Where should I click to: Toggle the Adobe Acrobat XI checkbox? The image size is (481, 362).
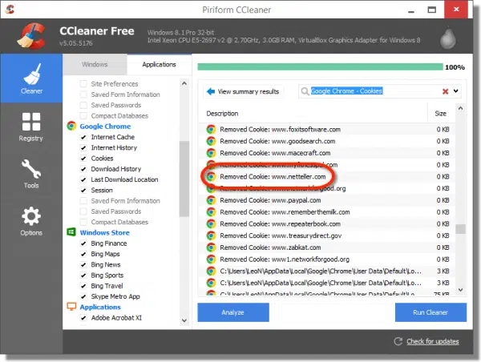[83, 318]
